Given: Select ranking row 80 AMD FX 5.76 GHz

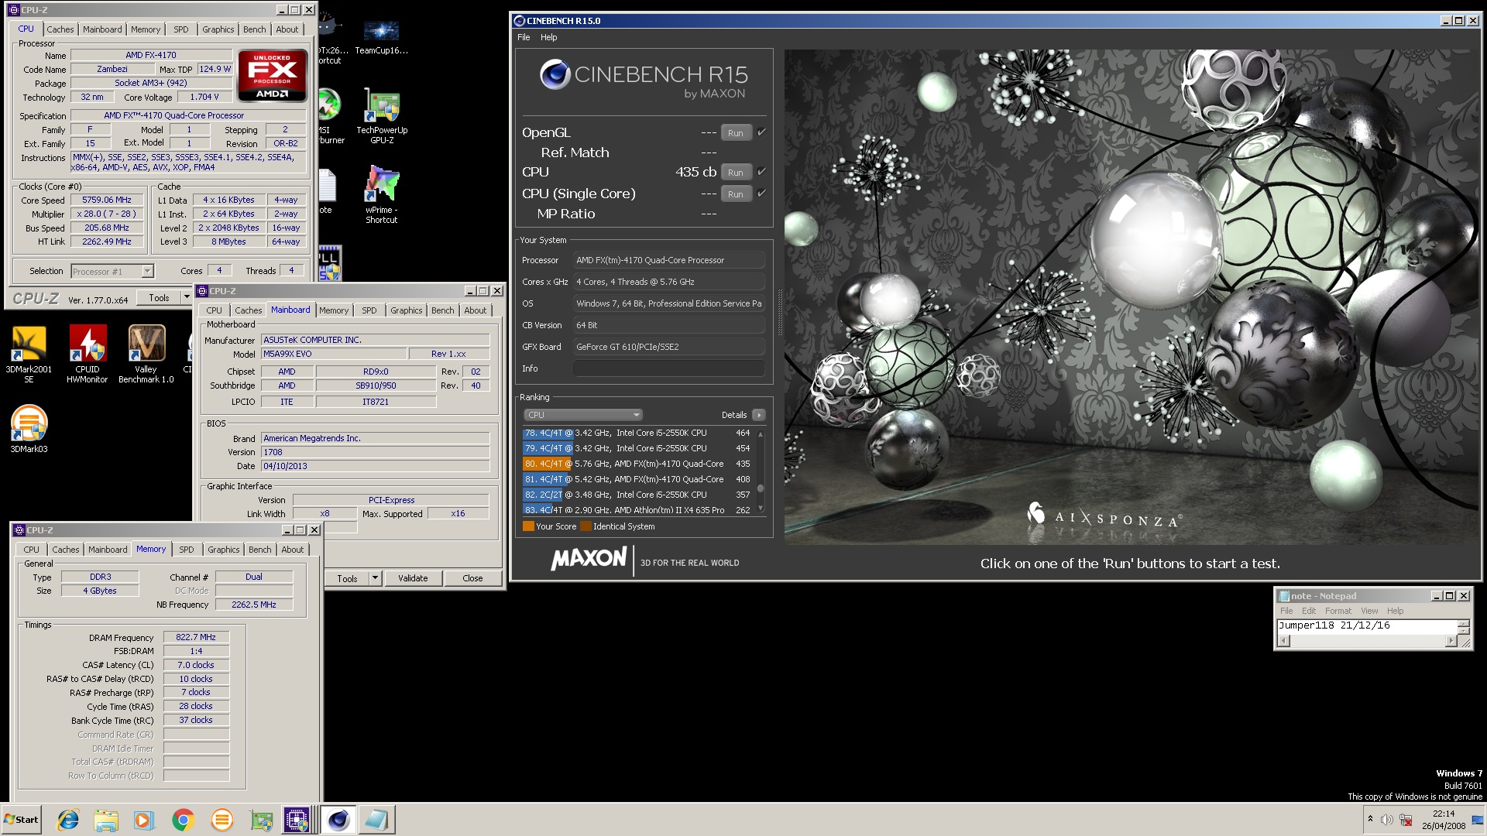Looking at the screenshot, I should click(637, 464).
